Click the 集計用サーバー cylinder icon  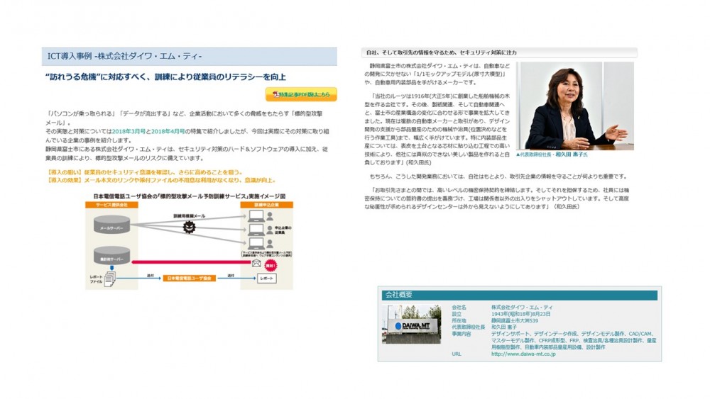tap(112, 257)
